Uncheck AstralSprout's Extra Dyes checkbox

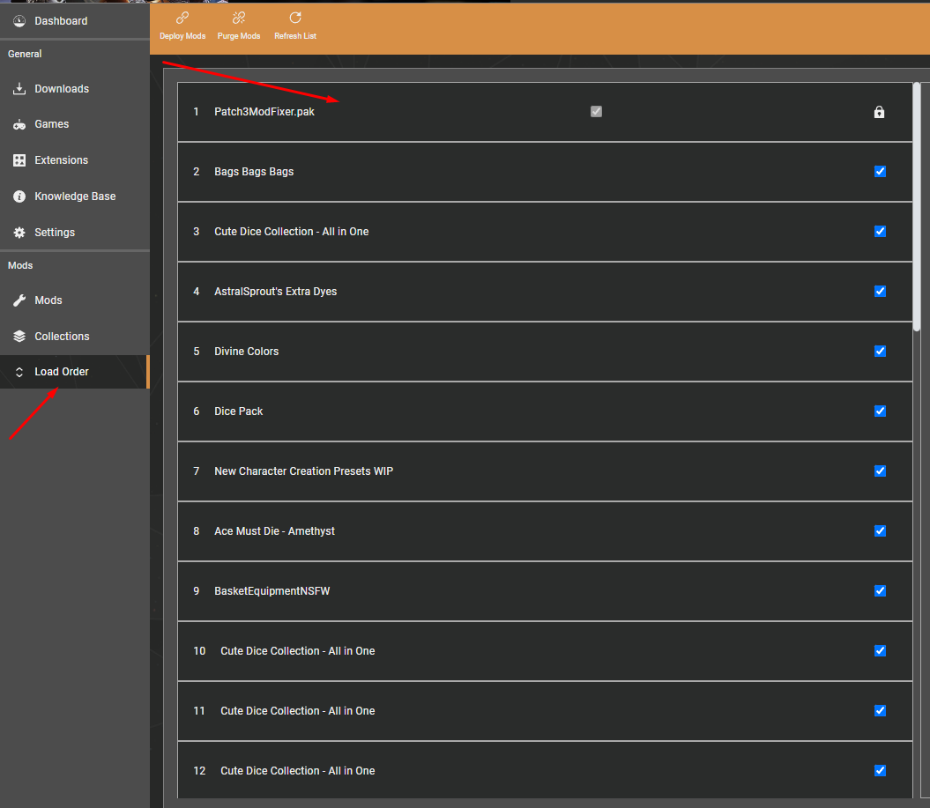[x=880, y=291]
